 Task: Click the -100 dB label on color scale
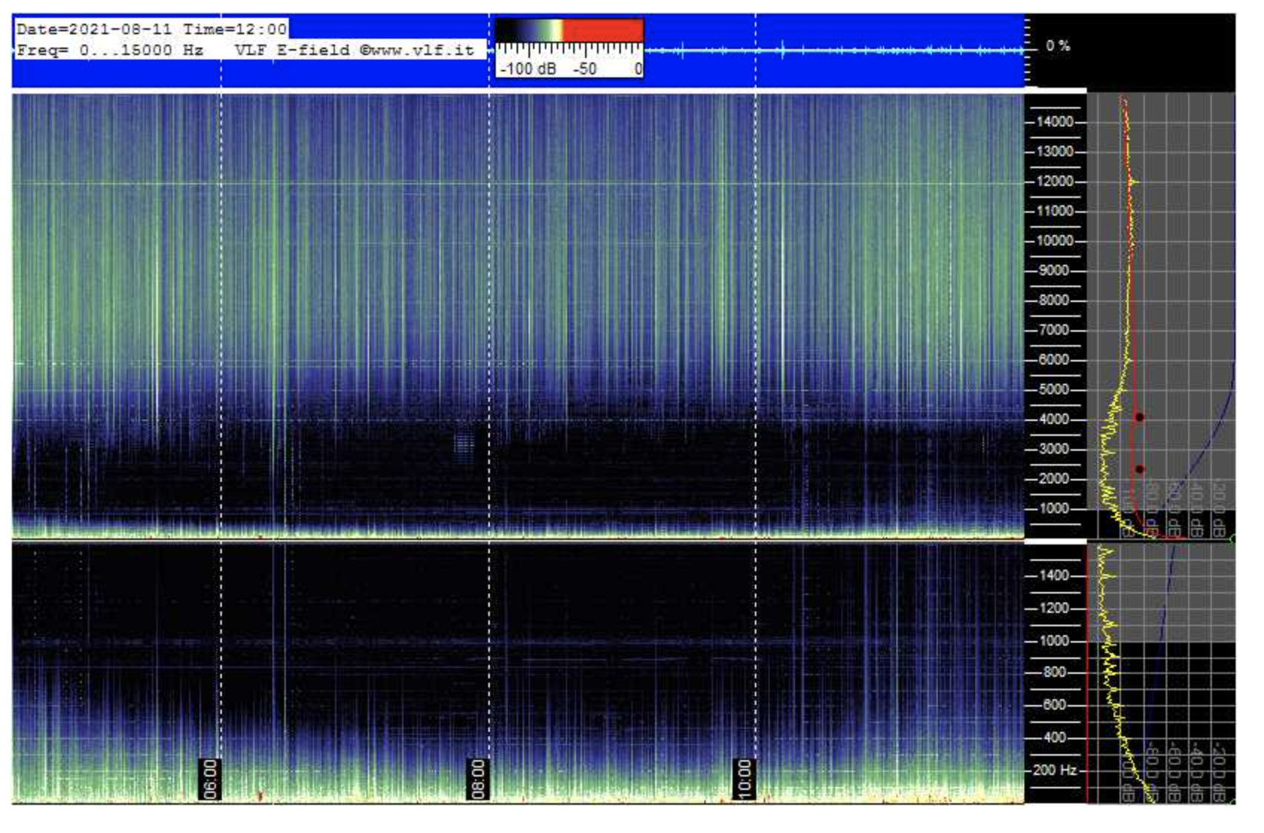[x=527, y=68]
